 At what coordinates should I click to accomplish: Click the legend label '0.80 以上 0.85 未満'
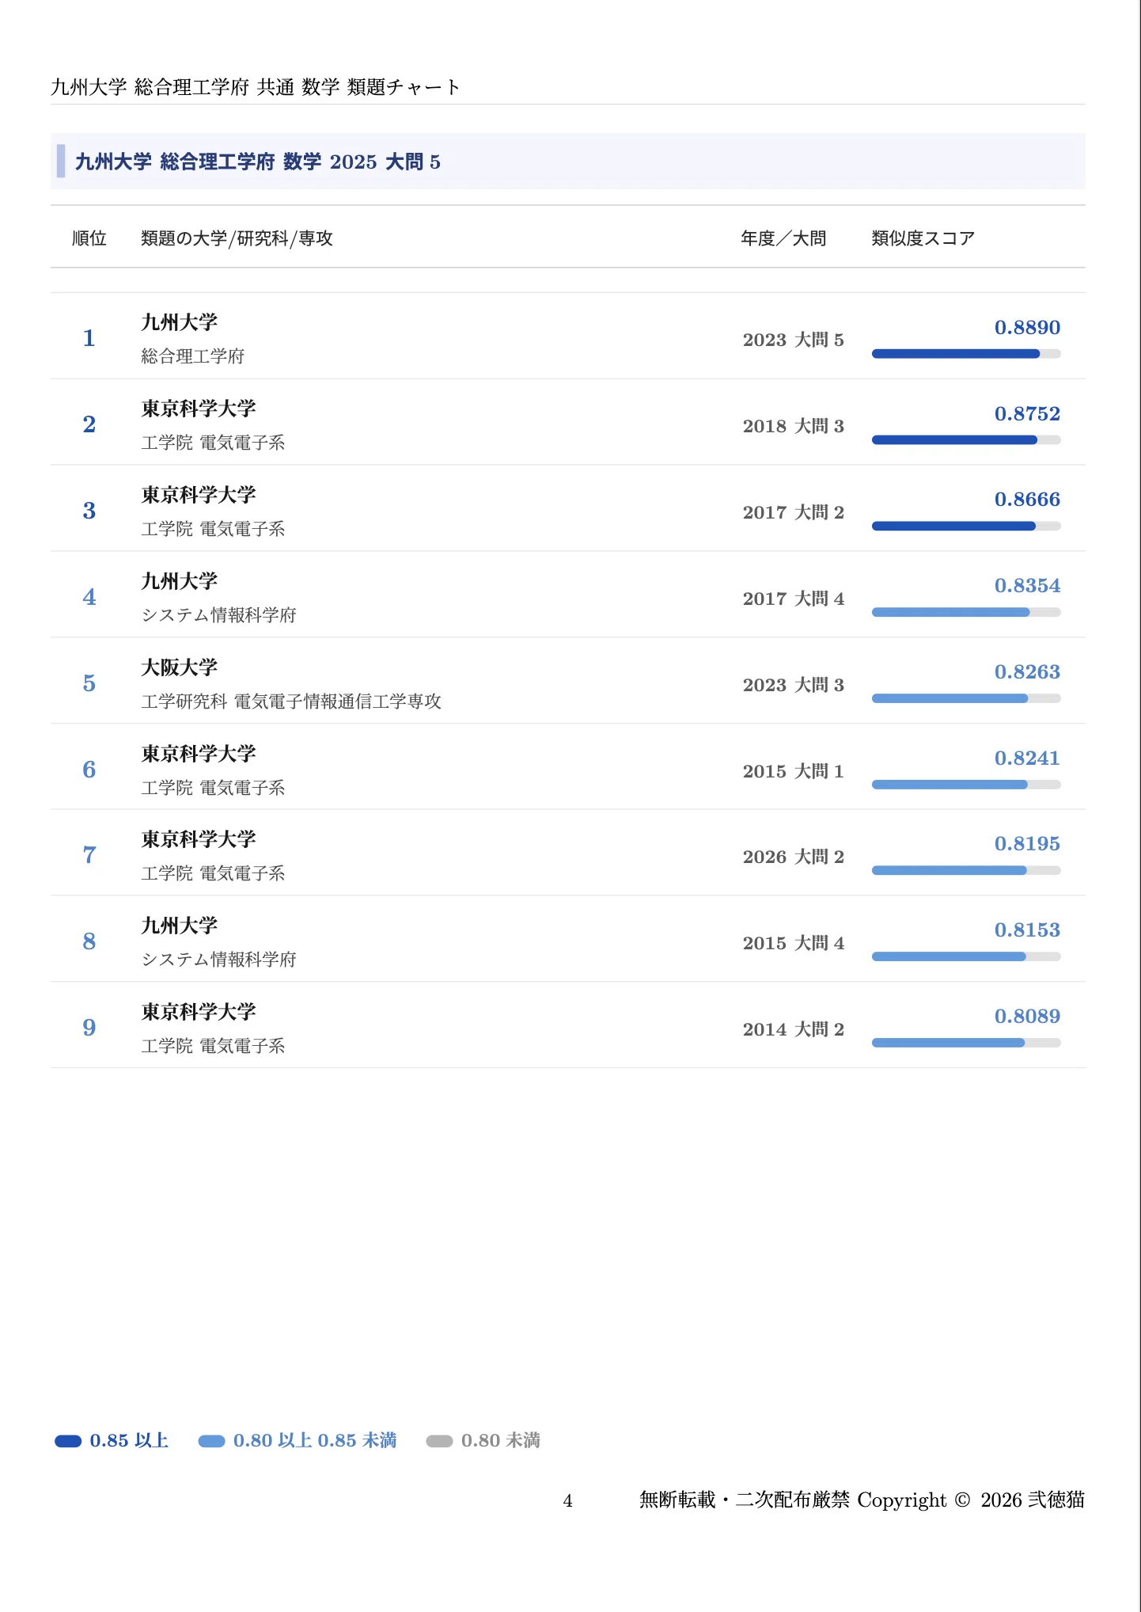point(315,1441)
